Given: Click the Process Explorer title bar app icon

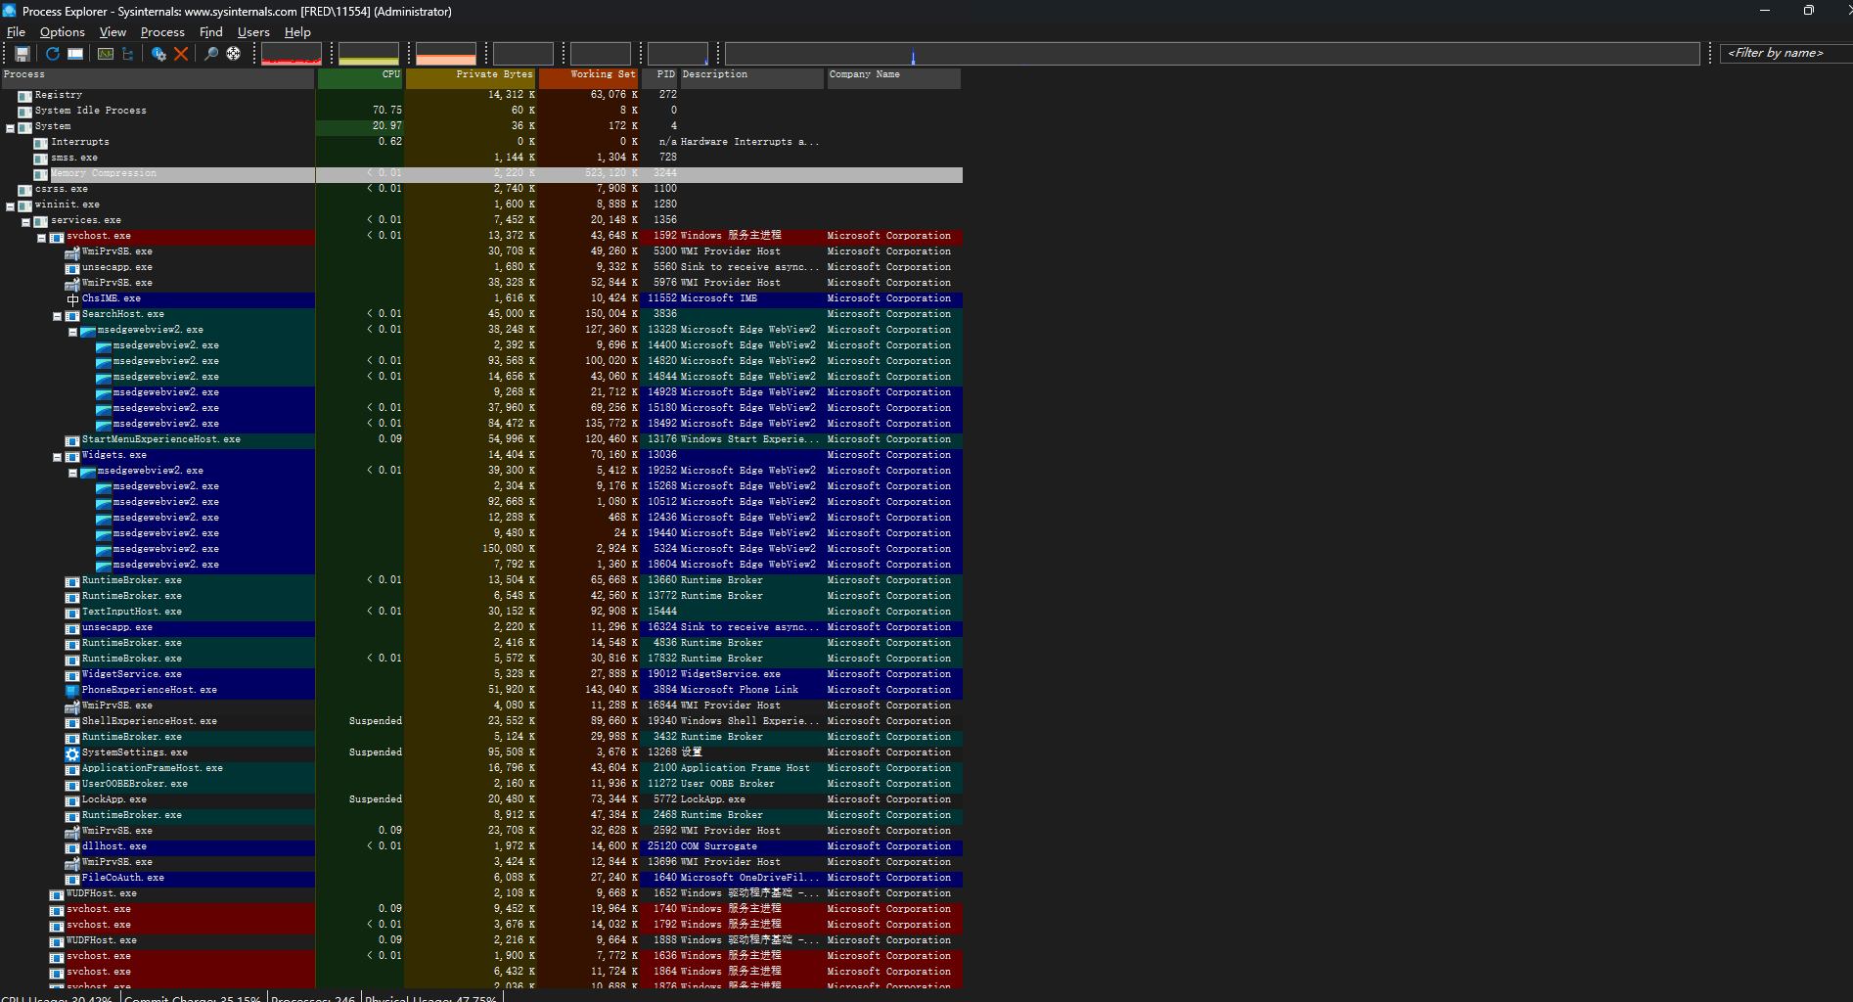Looking at the screenshot, I should point(10,11).
